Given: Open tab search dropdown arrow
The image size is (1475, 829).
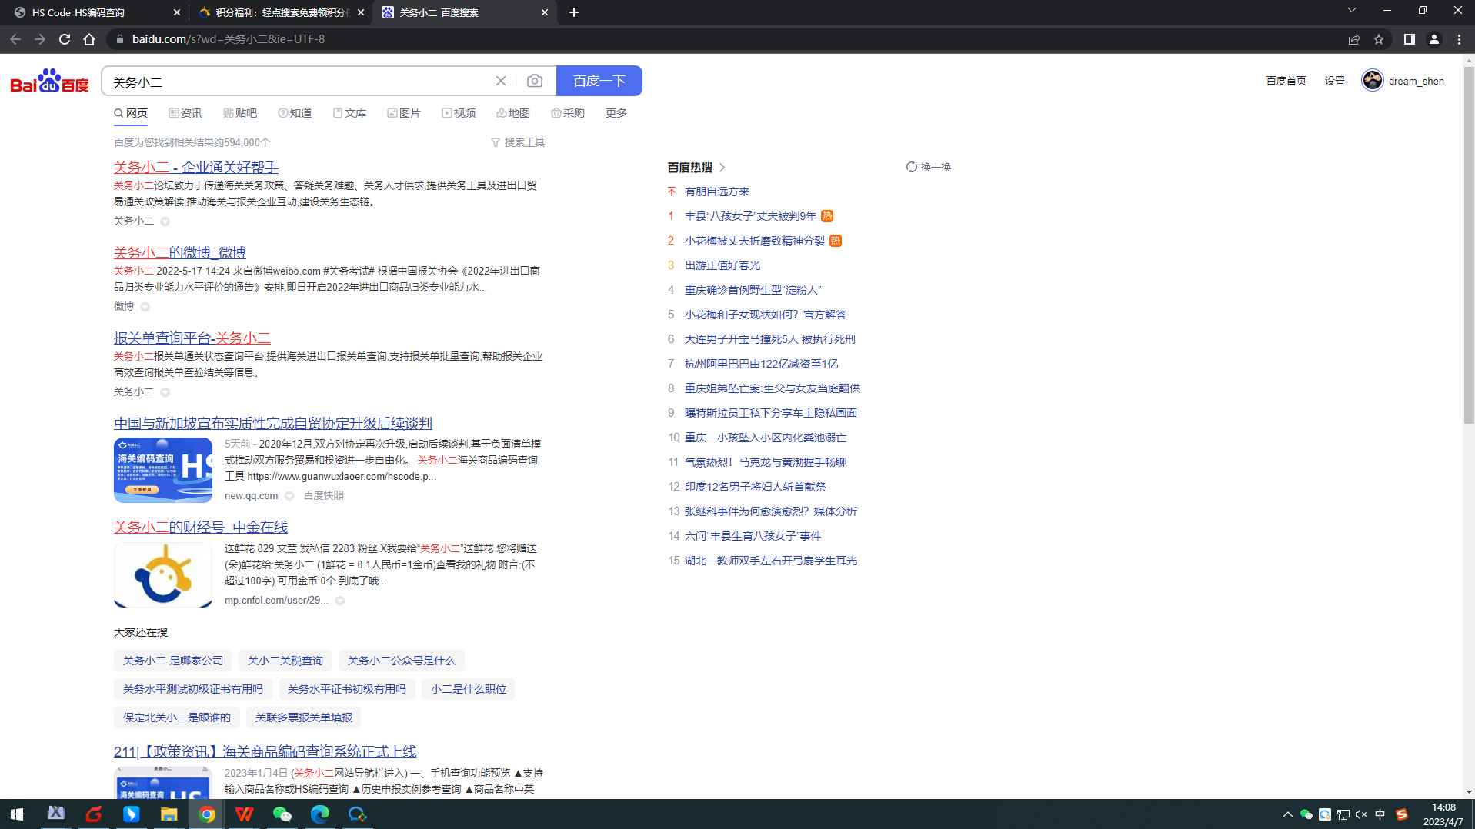Looking at the screenshot, I should (1352, 11).
